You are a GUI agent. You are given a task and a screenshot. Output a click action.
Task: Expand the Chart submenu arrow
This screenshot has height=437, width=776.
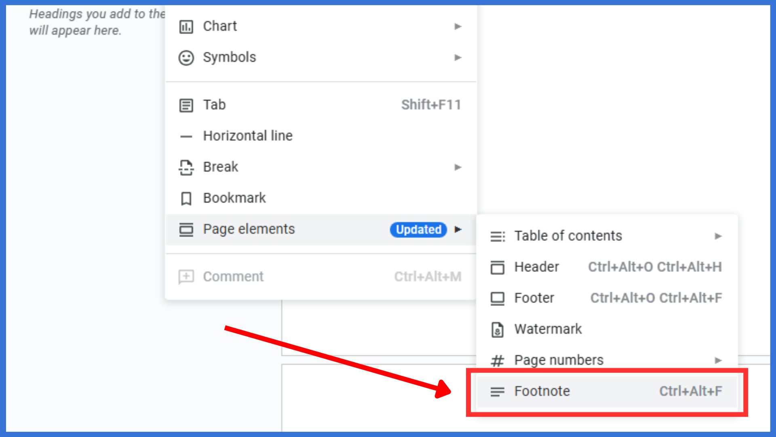[x=458, y=26]
